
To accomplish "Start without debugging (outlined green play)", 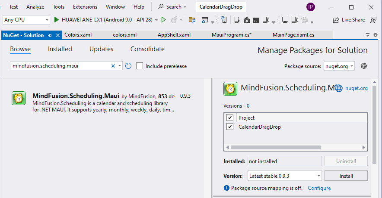I will pyautogui.click(x=164, y=20).
